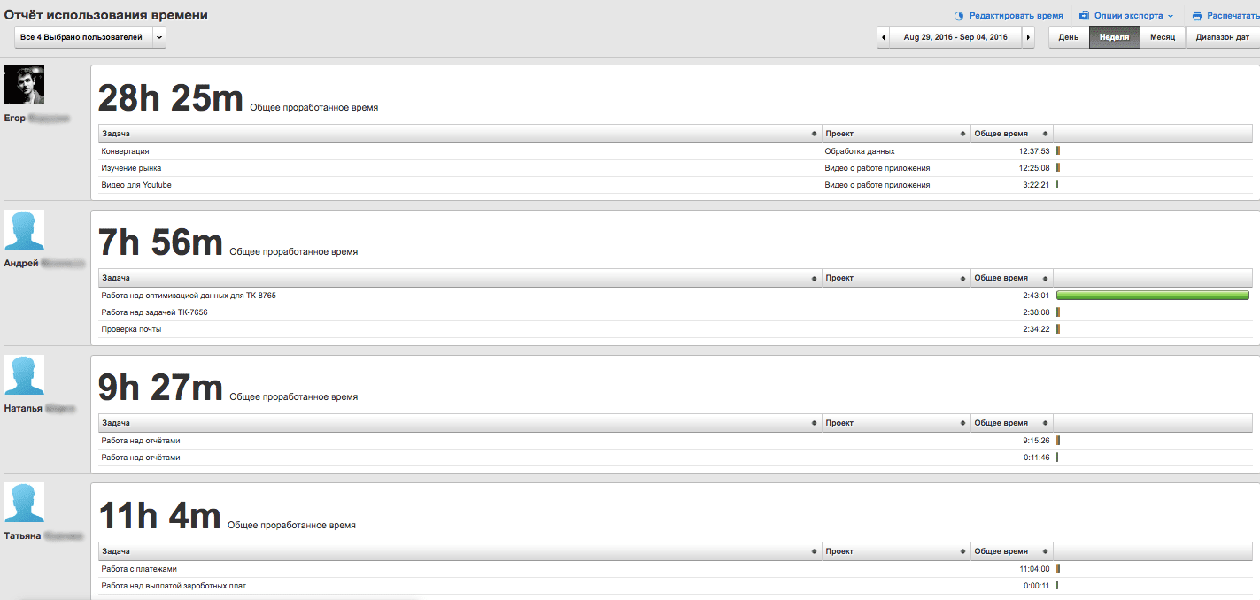Switch to the День view tab
This screenshot has width=1260, height=600.
1069,37
